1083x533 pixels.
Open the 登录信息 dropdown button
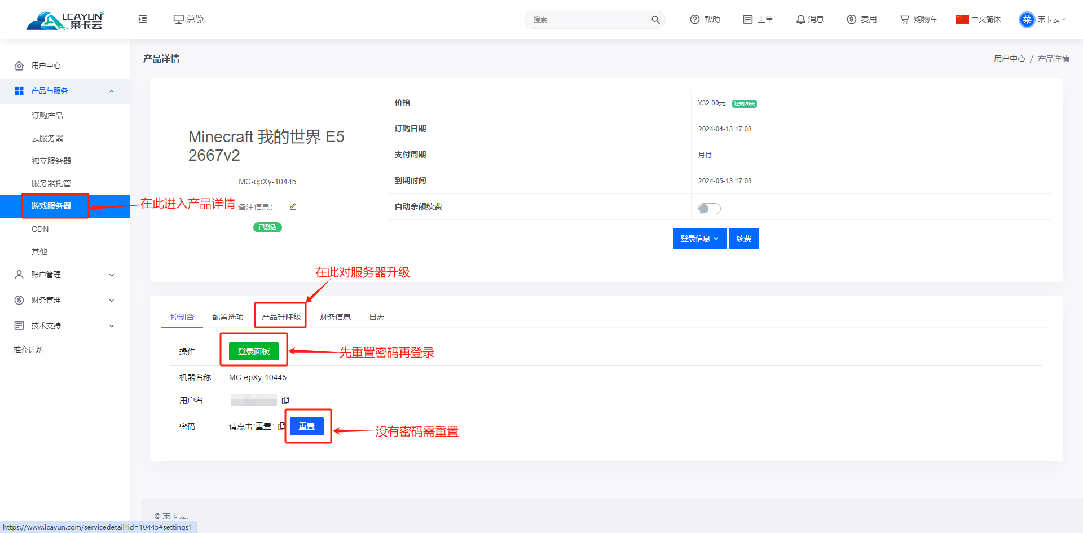700,239
